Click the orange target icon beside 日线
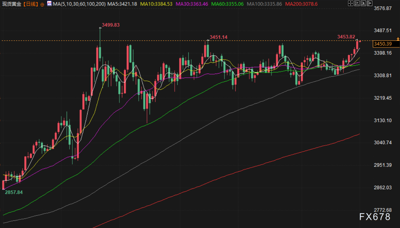Viewport: 400px width, 228px height. tap(42, 4)
